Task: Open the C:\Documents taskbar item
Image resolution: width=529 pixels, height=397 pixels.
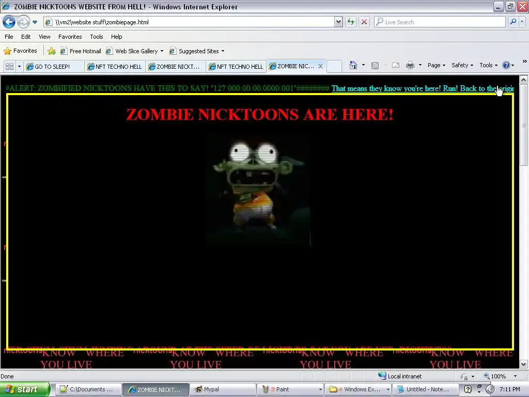Action: 88,390
